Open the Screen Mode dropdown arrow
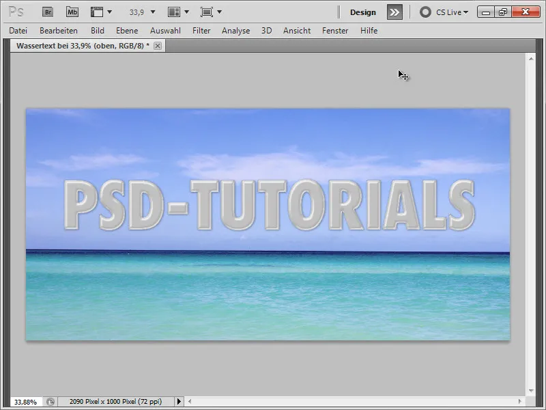546x410 pixels. click(x=219, y=12)
